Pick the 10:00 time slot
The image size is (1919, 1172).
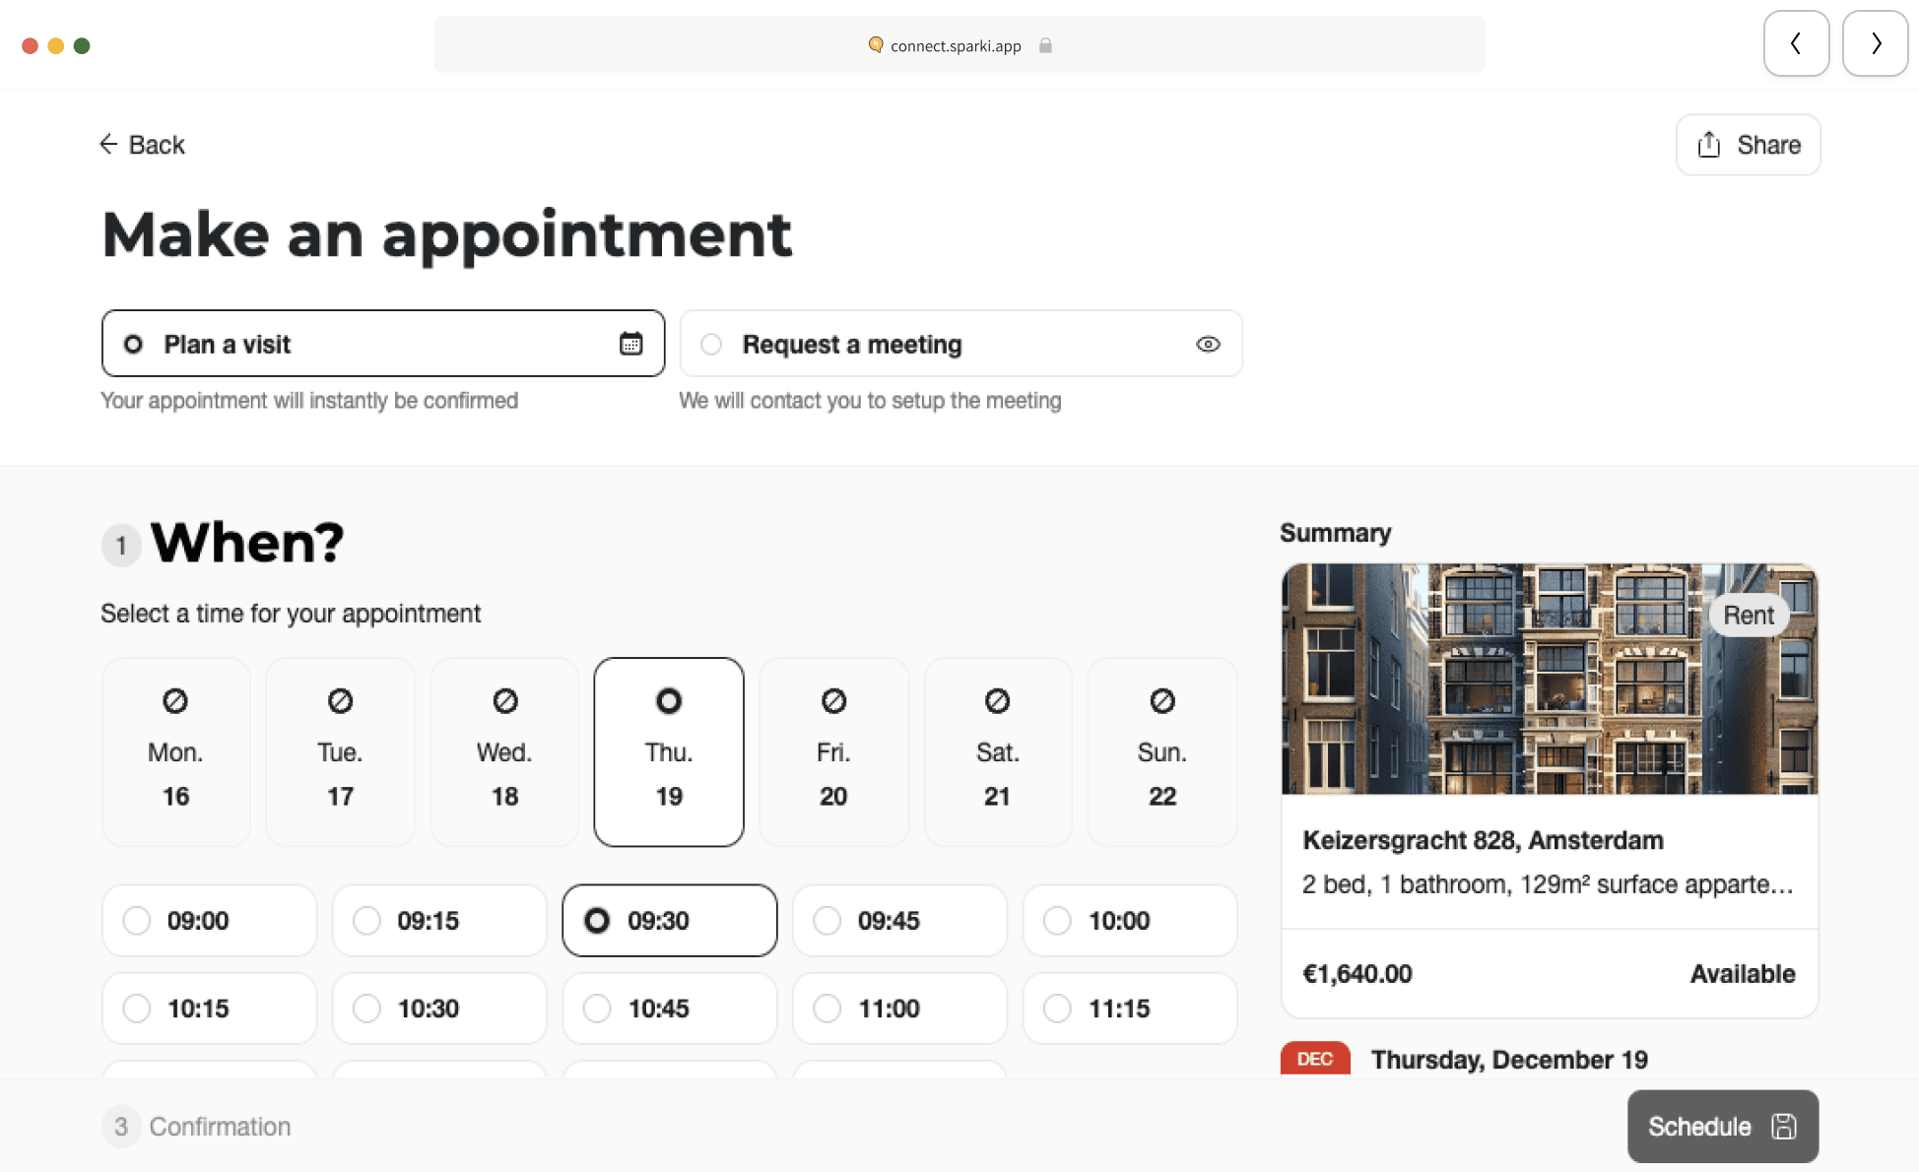click(1130, 920)
